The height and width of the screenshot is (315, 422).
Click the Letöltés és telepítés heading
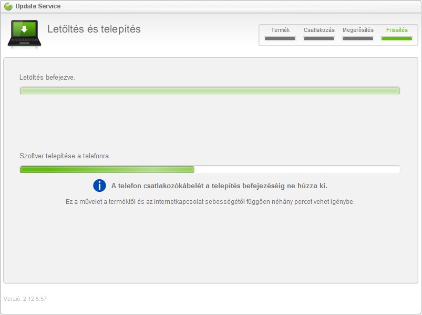(x=94, y=29)
